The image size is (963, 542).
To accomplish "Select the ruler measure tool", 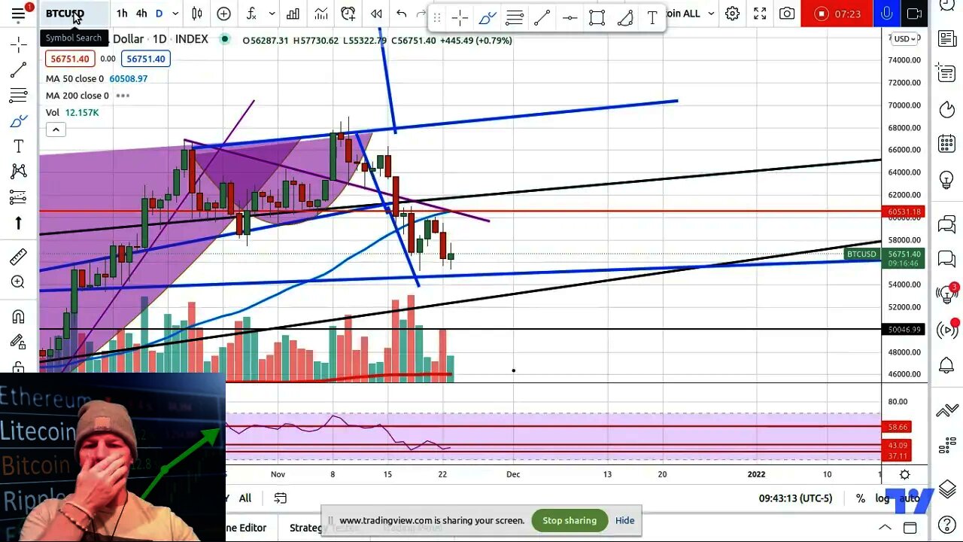I will tap(18, 257).
